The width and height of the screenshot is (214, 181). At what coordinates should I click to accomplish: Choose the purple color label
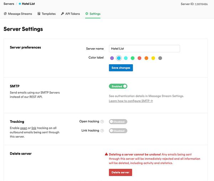pyautogui.click(x=112, y=58)
